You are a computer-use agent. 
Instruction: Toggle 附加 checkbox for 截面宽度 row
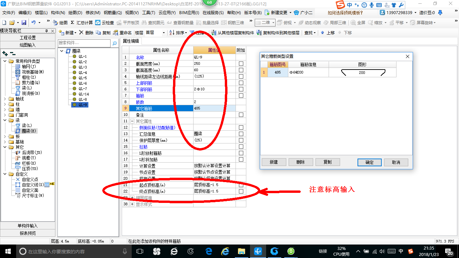(241, 64)
